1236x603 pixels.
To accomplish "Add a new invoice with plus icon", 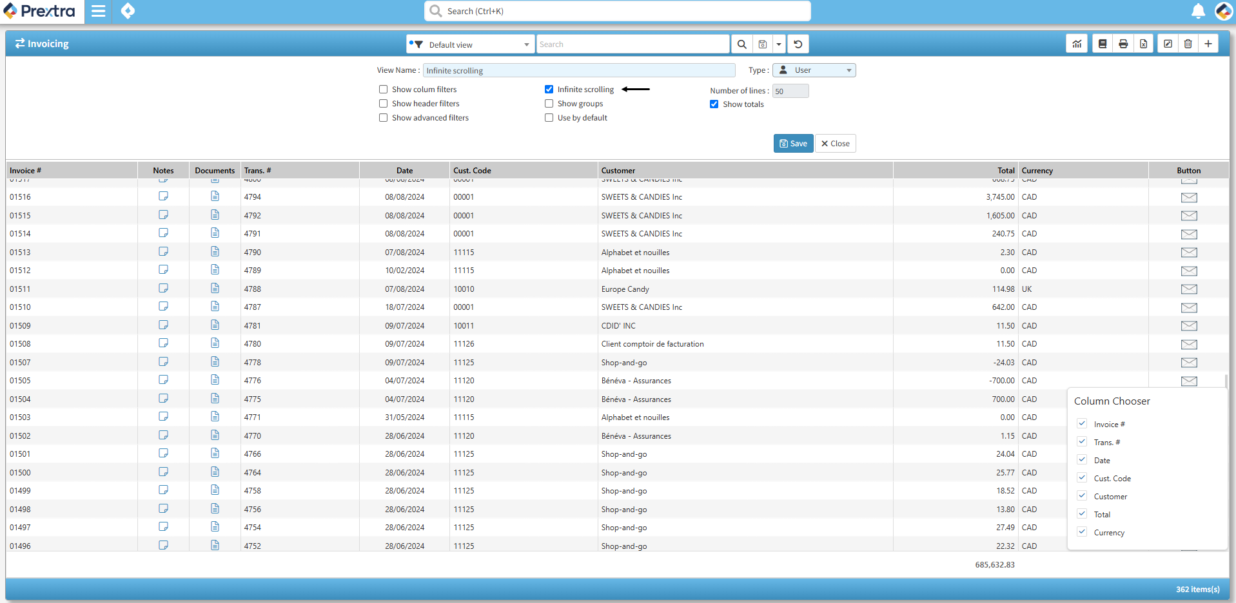I will click(1208, 44).
